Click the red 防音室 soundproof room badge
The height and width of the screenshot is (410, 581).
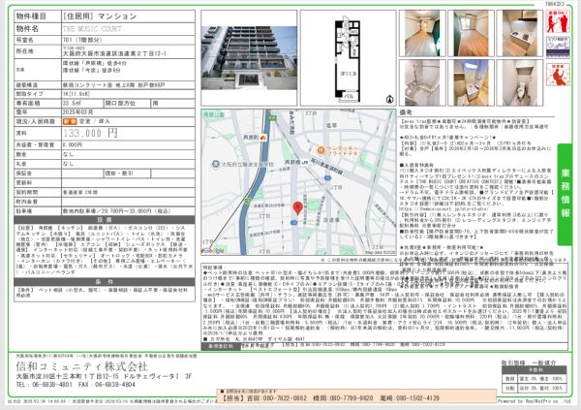558,75
